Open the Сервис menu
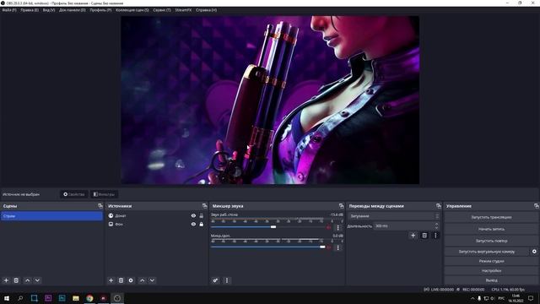The image size is (540, 304). click(x=162, y=10)
